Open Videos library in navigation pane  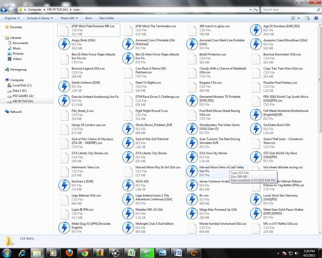pos(17,59)
